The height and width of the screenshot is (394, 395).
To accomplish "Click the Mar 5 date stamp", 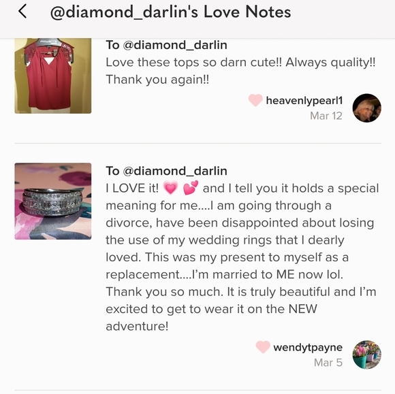I will [x=328, y=363].
